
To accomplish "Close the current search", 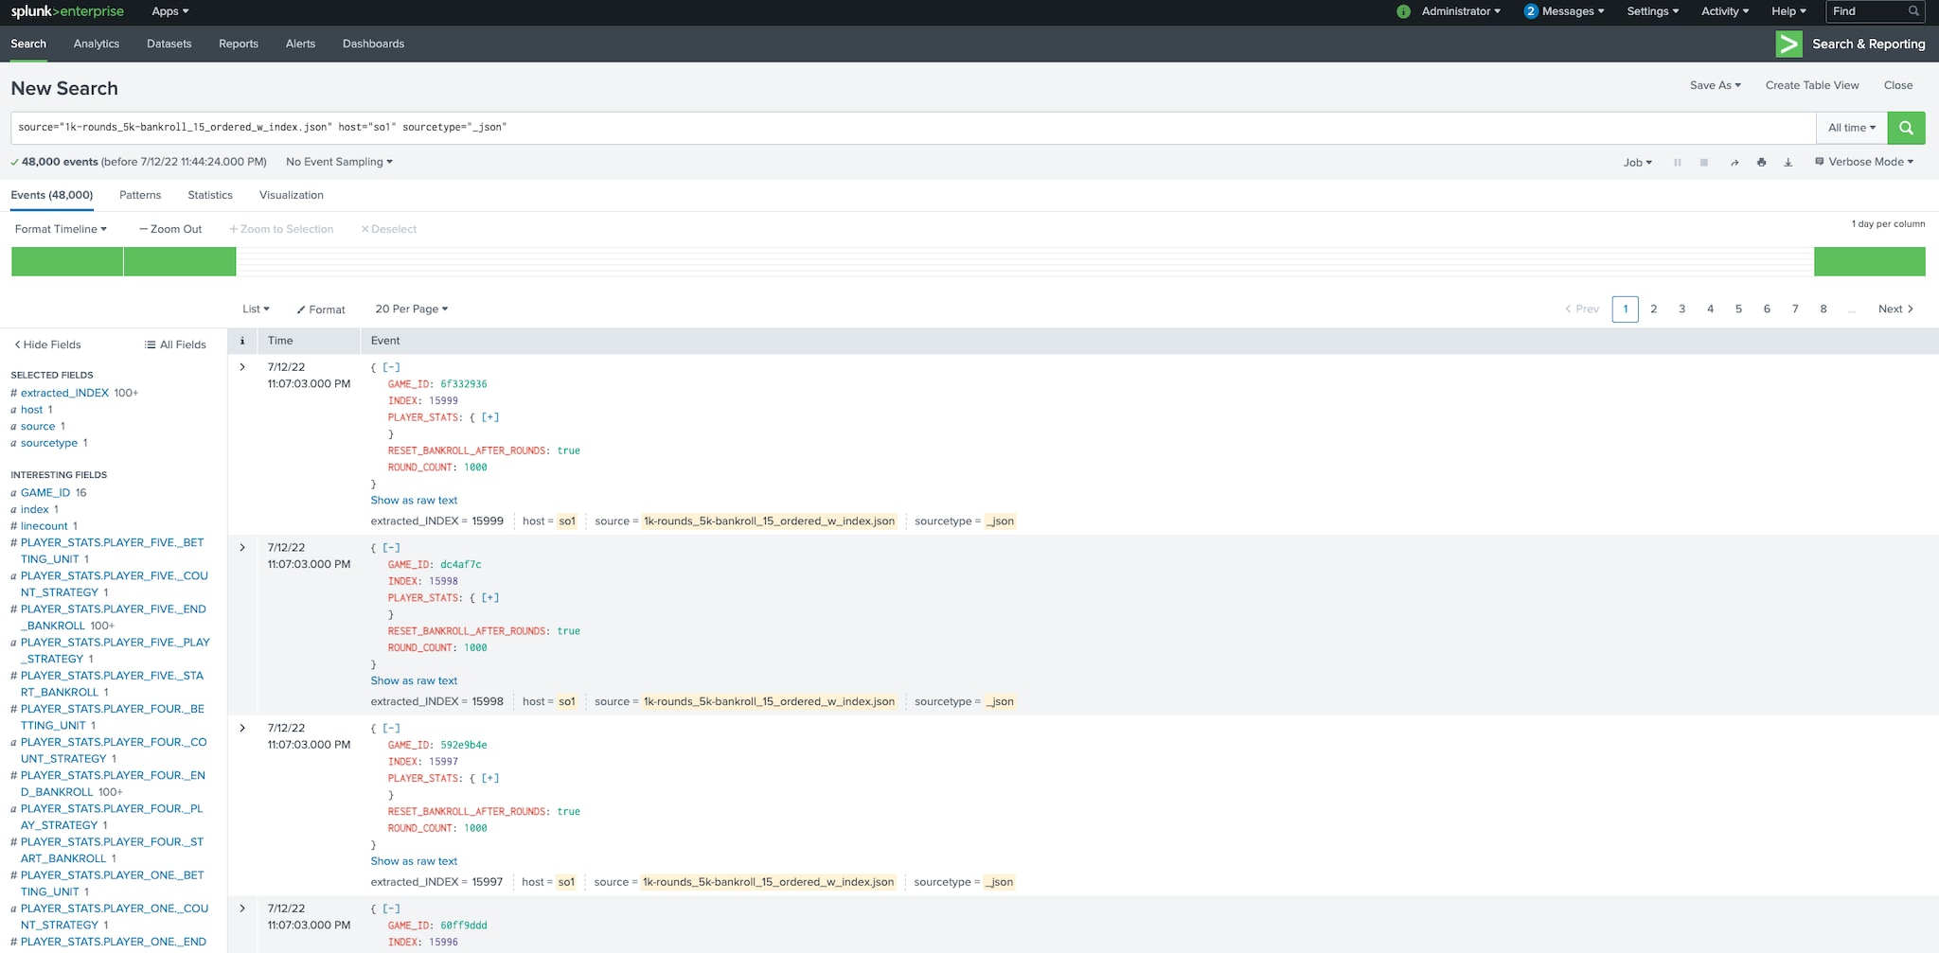I will point(1898,85).
